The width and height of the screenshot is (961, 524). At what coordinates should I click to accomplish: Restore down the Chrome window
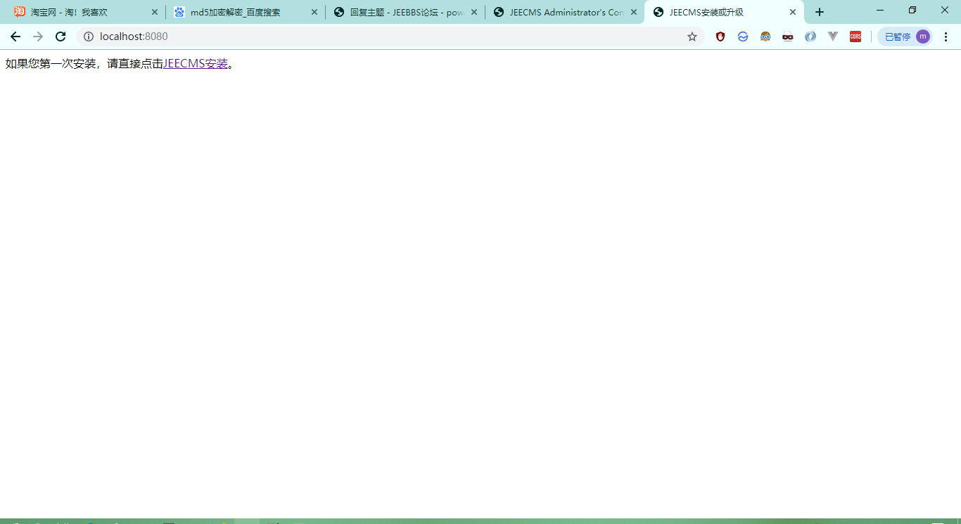pyautogui.click(x=912, y=10)
